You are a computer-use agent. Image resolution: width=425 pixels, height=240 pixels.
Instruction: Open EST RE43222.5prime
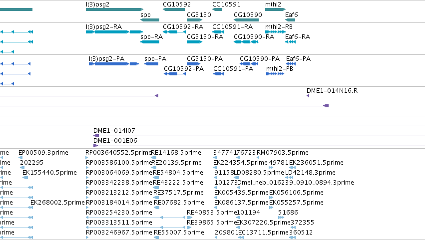(178, 183)
